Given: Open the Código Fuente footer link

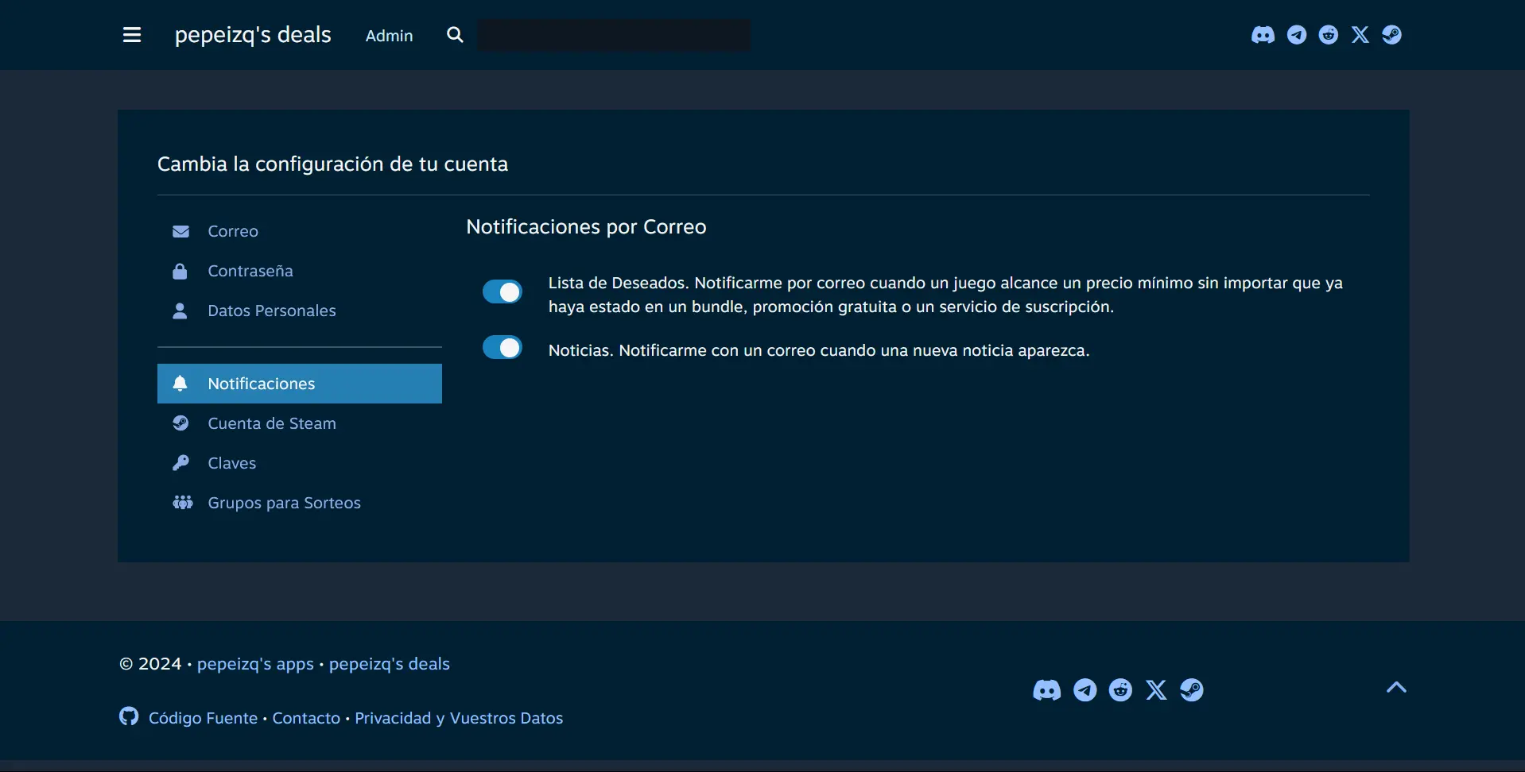Looking at the screenshot, I should [203, 718].
